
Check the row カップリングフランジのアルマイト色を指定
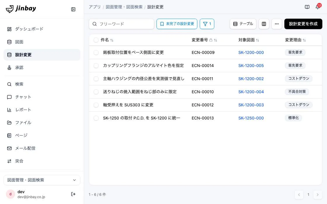96,66
